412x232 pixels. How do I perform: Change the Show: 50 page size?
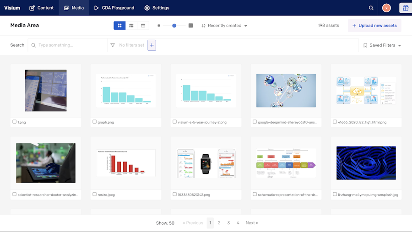point(165,223)
